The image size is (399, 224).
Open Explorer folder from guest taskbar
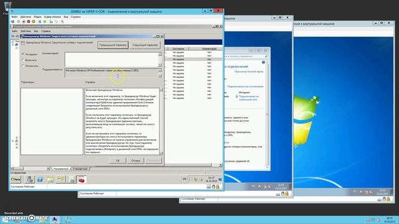coord(50,179)
